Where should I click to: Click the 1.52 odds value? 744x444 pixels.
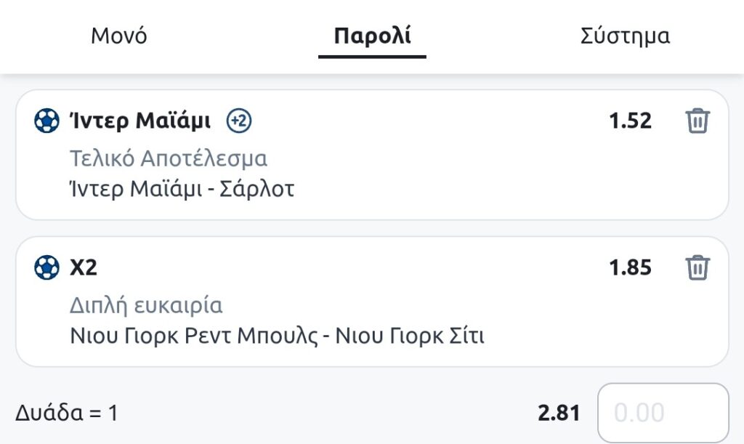[x=630, y=121]
